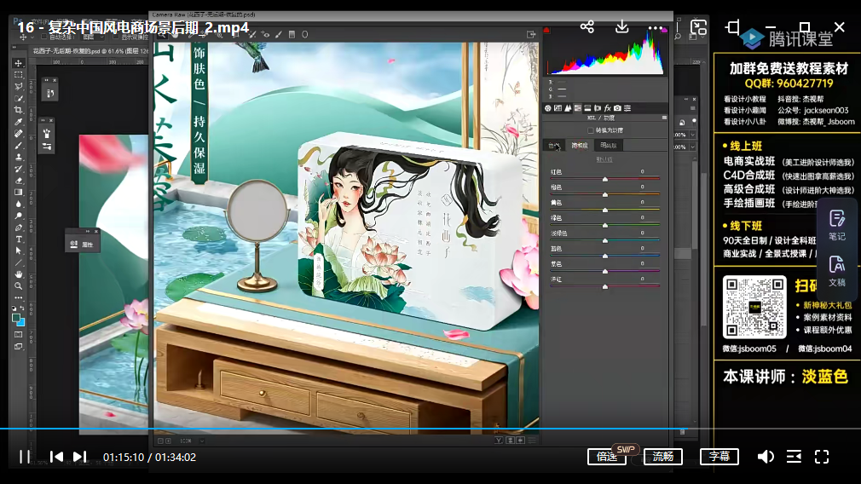
Task: Skip to next video
Action: click(79, 457)
